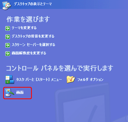Click the 作業を選びます heading
The height and width of the screenshot is (122, 128).
pos(28,19)
